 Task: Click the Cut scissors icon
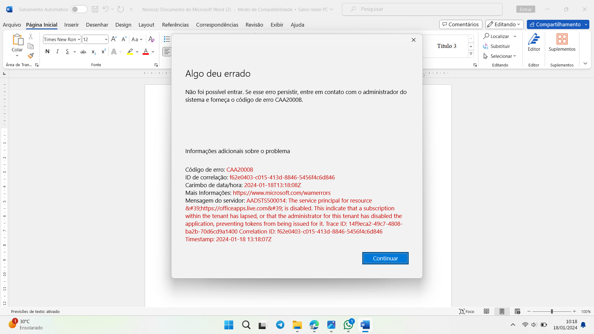pyautogui.click(x=31, y=36)
